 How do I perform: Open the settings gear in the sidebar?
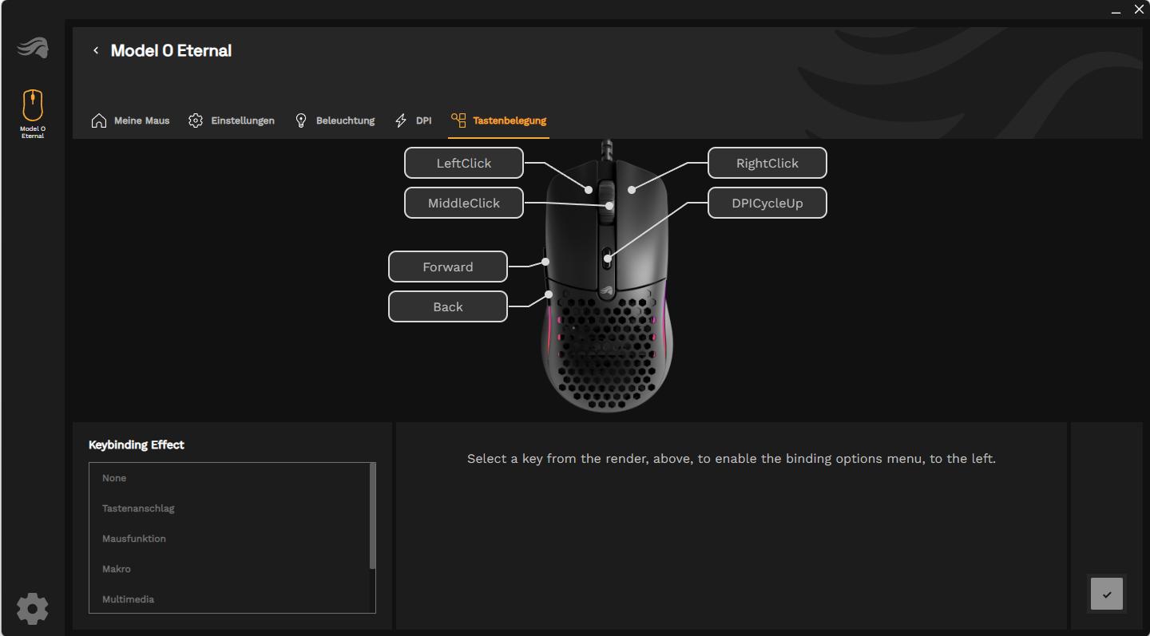coord(32,608)
